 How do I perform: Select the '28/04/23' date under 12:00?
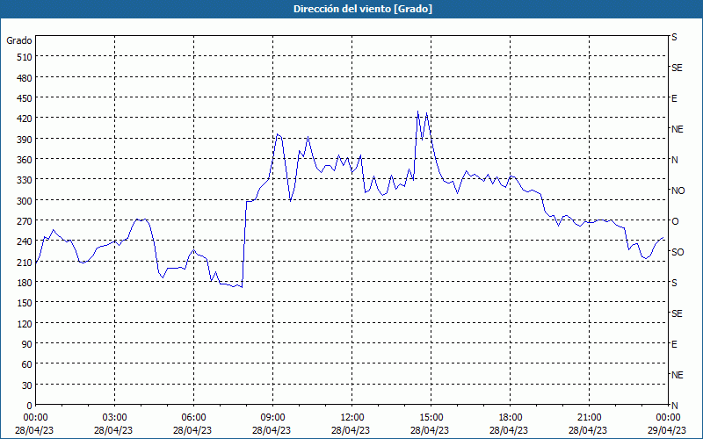(x=351, y=430)
